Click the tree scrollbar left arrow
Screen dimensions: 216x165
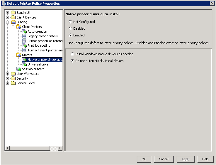[x=7, y=148]
